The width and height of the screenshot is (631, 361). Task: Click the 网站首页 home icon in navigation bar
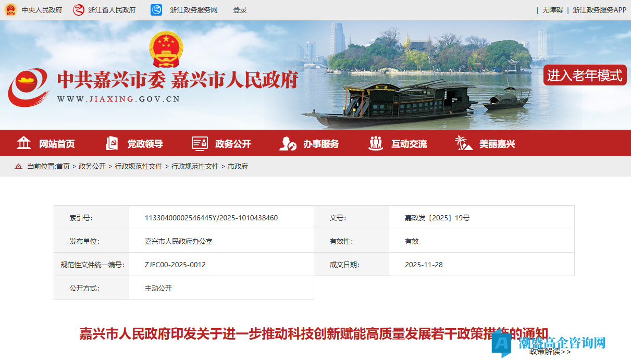click(x=24, y=143)
